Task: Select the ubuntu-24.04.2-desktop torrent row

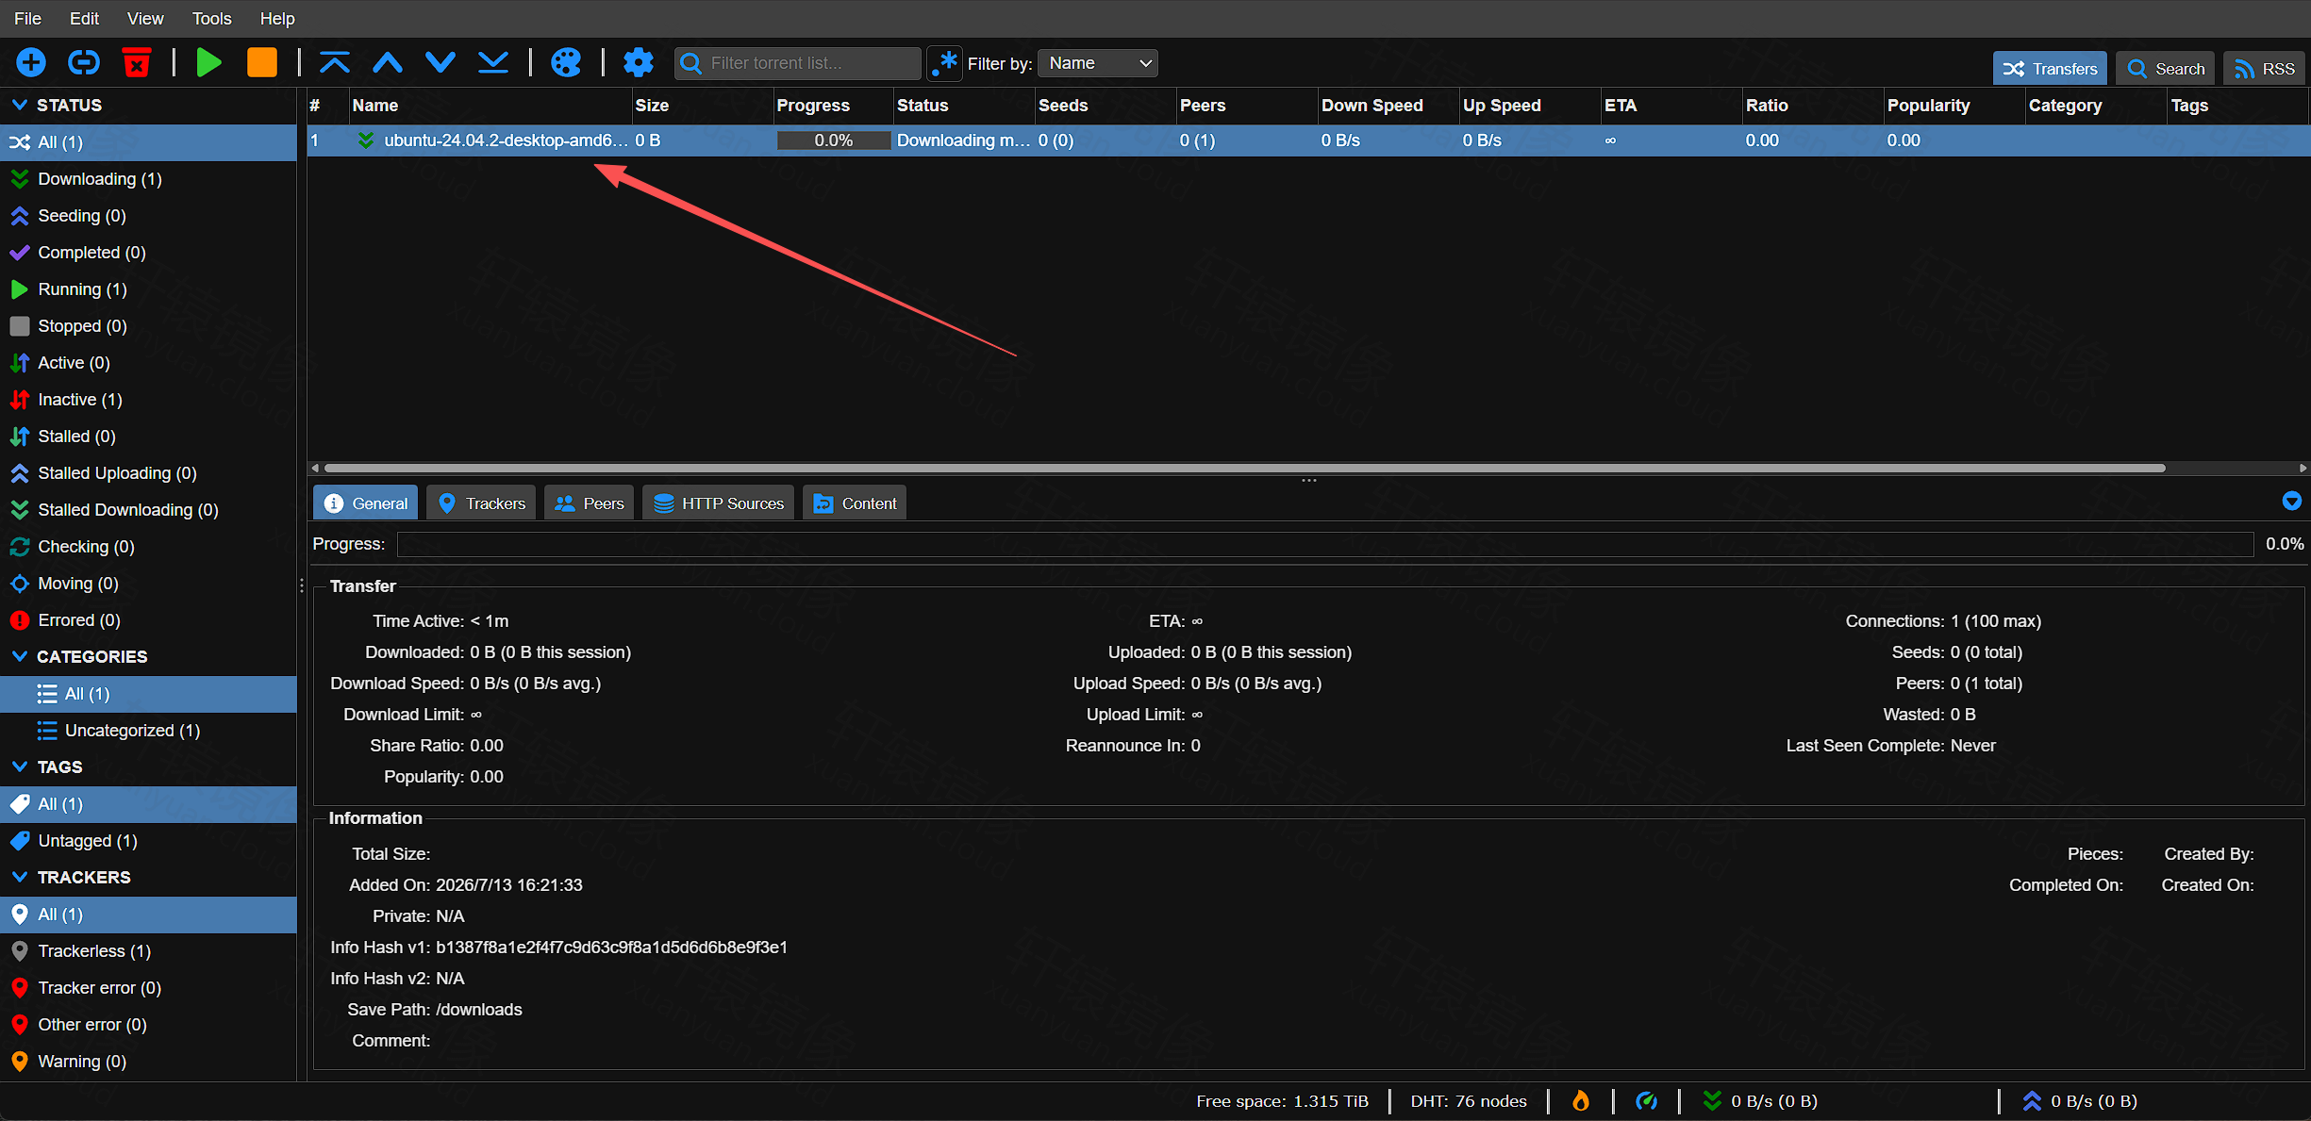Action: 1308,140
